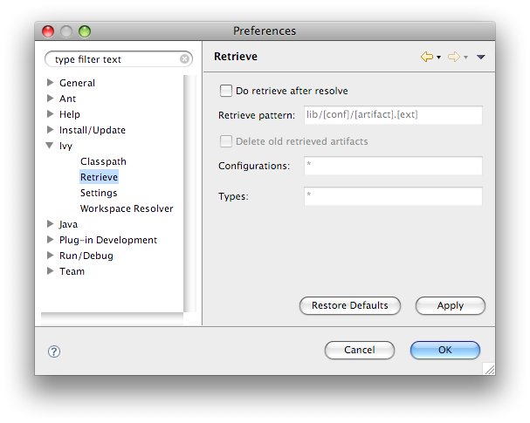Viewport: 530px width, 423px height.
Task: Enable Do retrieve after resolve
Action: 226,90
